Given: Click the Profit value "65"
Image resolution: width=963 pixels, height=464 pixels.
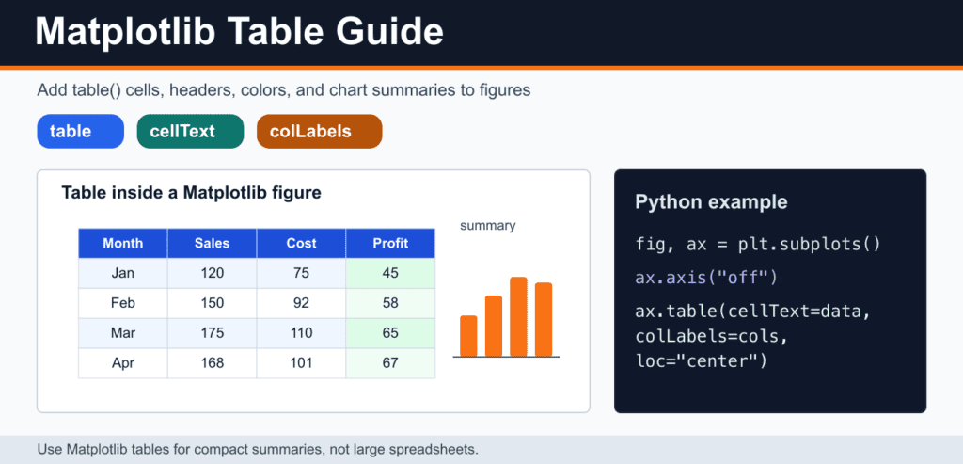Looking at the screenshot, I should point(390,333).
